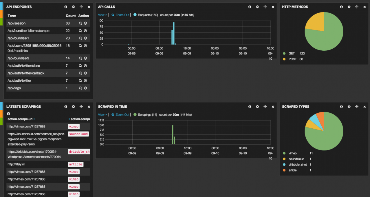Screen dimensions: 370x197
Task: Click move icon of LATESTS SCRAPINGS panel
Action: [x=81, y=107]
